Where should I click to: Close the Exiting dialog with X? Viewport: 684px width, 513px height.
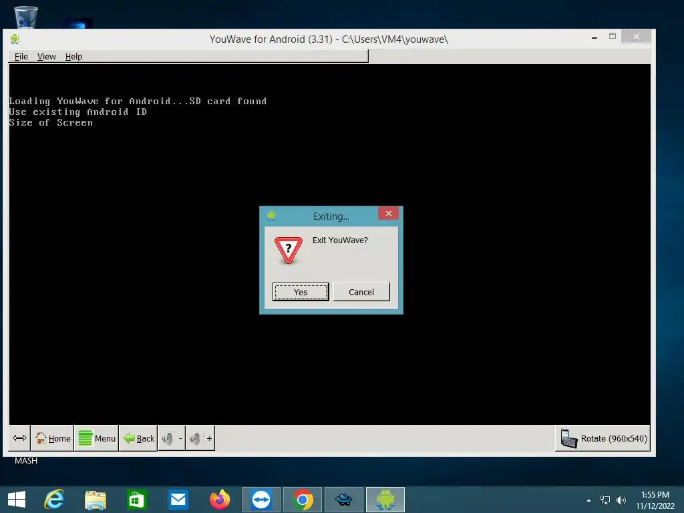pos(388,213)
